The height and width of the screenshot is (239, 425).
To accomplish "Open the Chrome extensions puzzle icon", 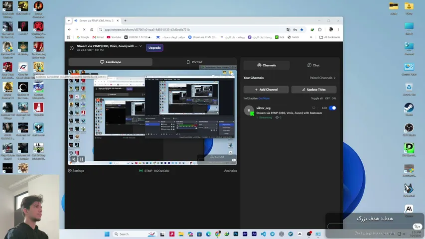I will pyautogui.click(x=320, y=29).
